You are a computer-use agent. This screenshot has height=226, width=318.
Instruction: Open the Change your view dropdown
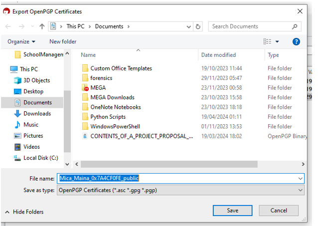277,41
